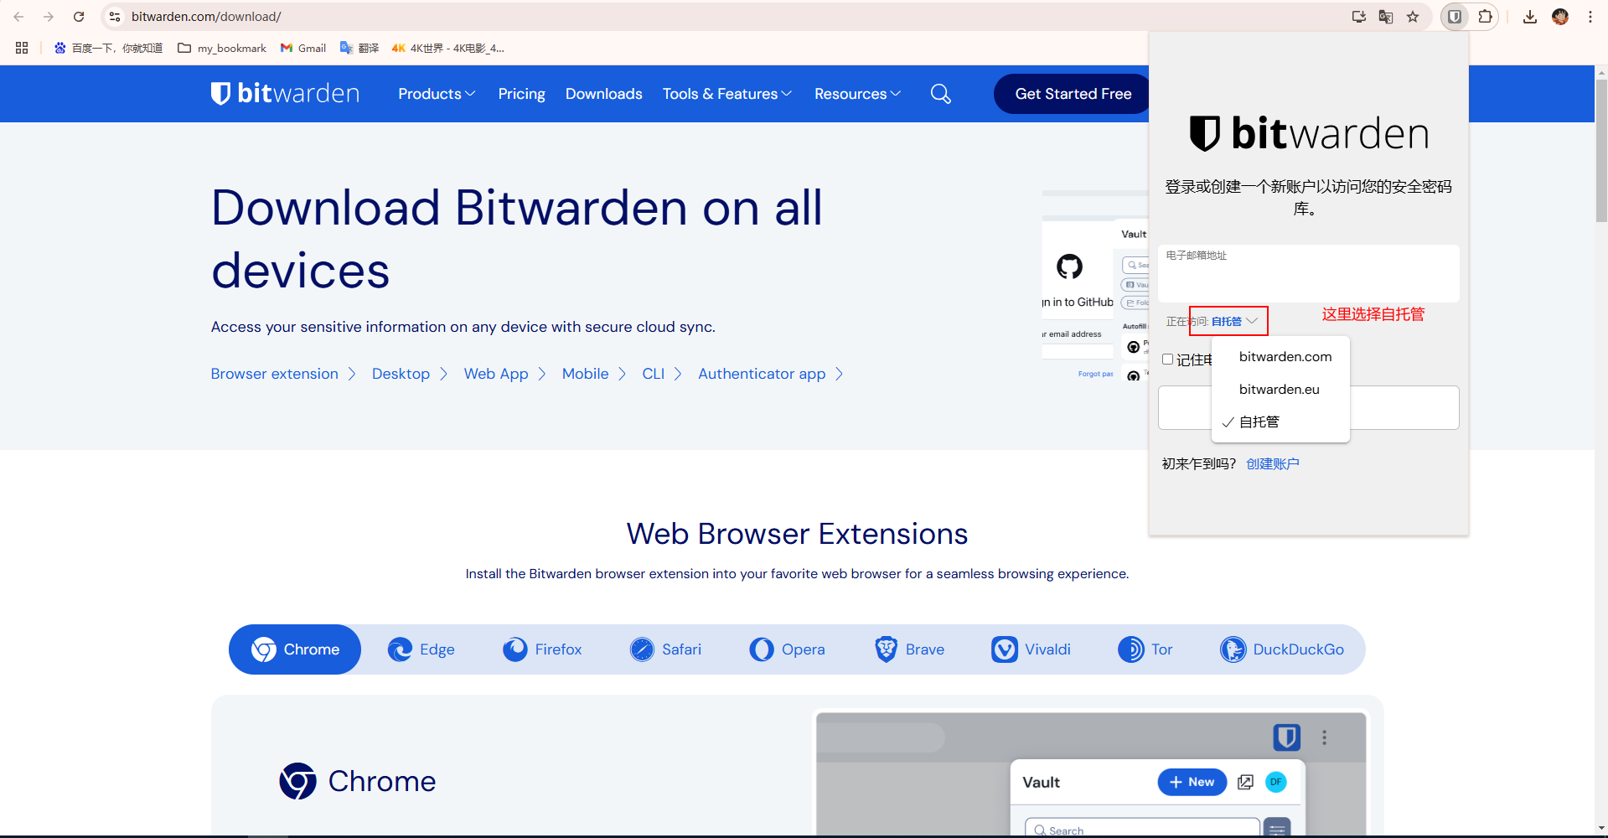Open the Downloads menu item
1608x838 pixels.
603,94
